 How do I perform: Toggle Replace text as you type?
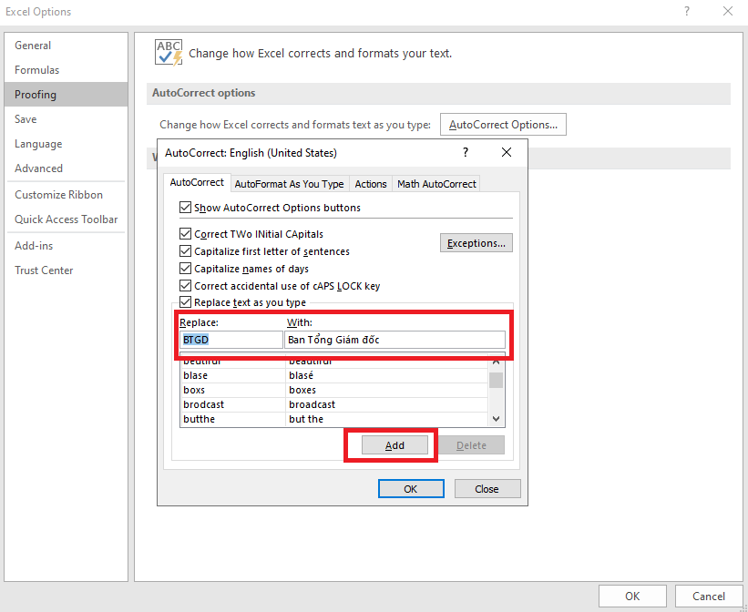[x=186, y=302]
